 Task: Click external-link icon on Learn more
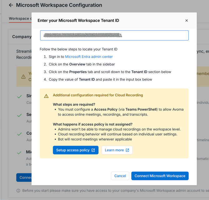pos(127,150)
